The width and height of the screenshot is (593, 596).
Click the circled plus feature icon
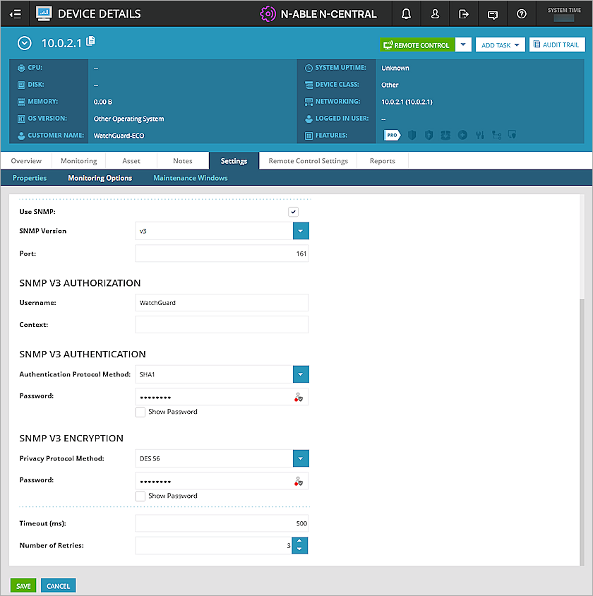pos(462,135)
